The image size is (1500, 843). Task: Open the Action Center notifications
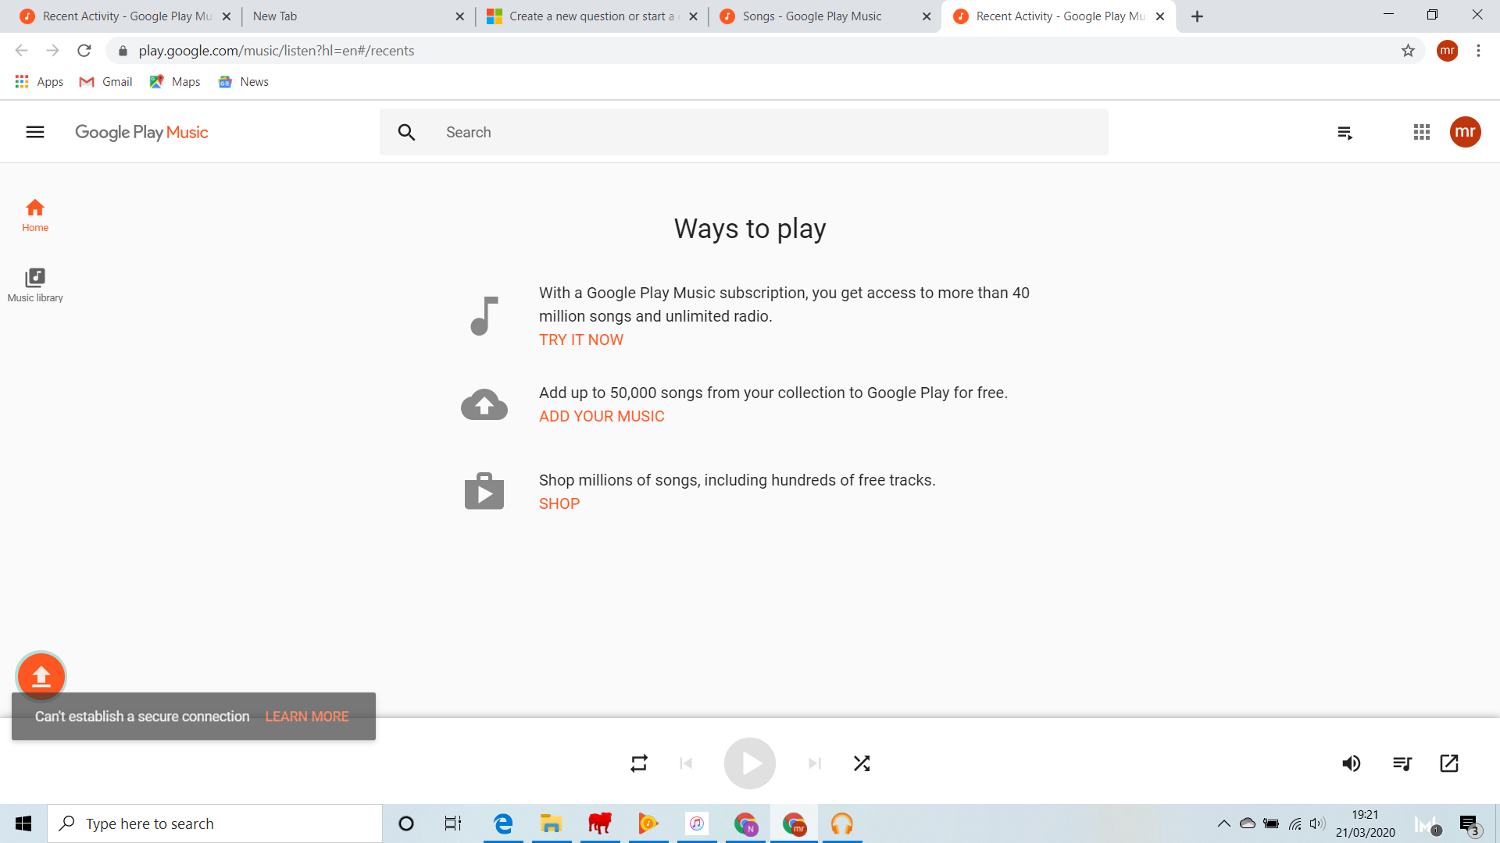pos(1469,824)
